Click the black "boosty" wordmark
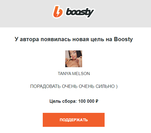The height and width of the screenshot is (133, 151). point(80,13)
